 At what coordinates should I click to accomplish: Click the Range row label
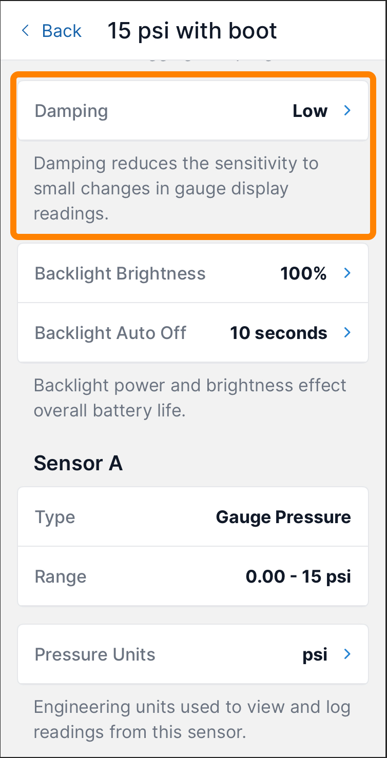coord(61,576)
